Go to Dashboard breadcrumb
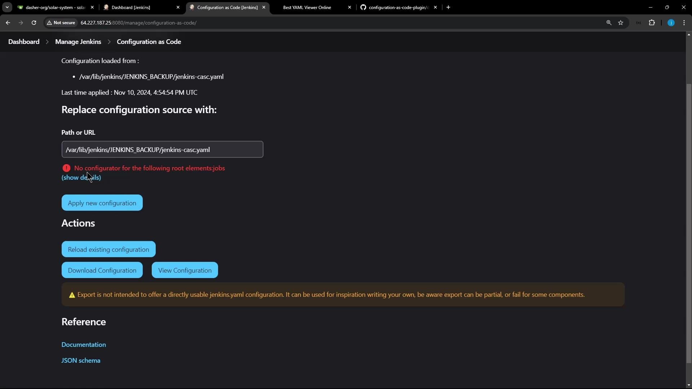 point(24,42)
